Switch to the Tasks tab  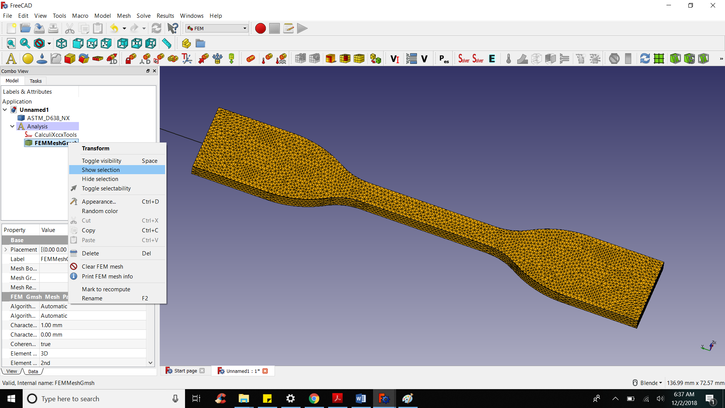35,81
